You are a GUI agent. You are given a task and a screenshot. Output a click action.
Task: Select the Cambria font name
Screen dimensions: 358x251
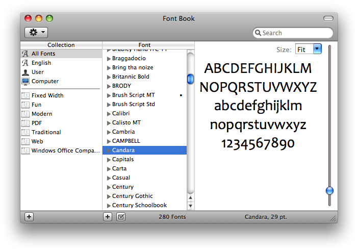123,132
